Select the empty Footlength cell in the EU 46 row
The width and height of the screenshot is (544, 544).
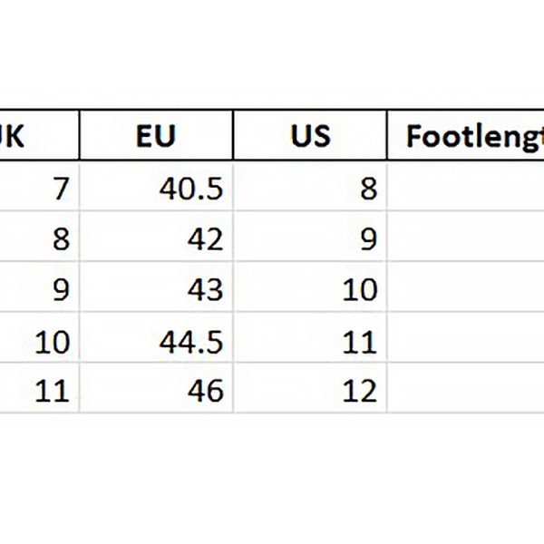tap(466, 390)
